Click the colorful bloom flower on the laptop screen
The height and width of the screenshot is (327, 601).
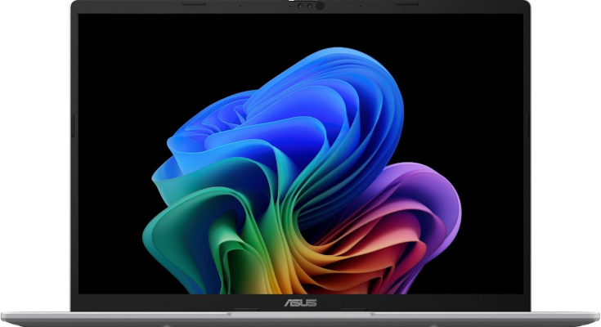tap(302, 171)
